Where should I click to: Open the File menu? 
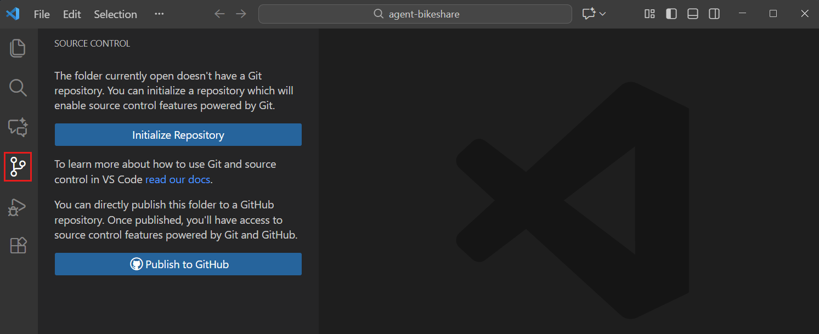tap(41, 14)
